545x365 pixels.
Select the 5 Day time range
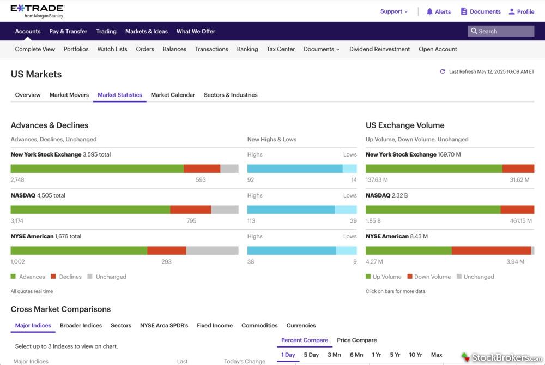(311, 355)
